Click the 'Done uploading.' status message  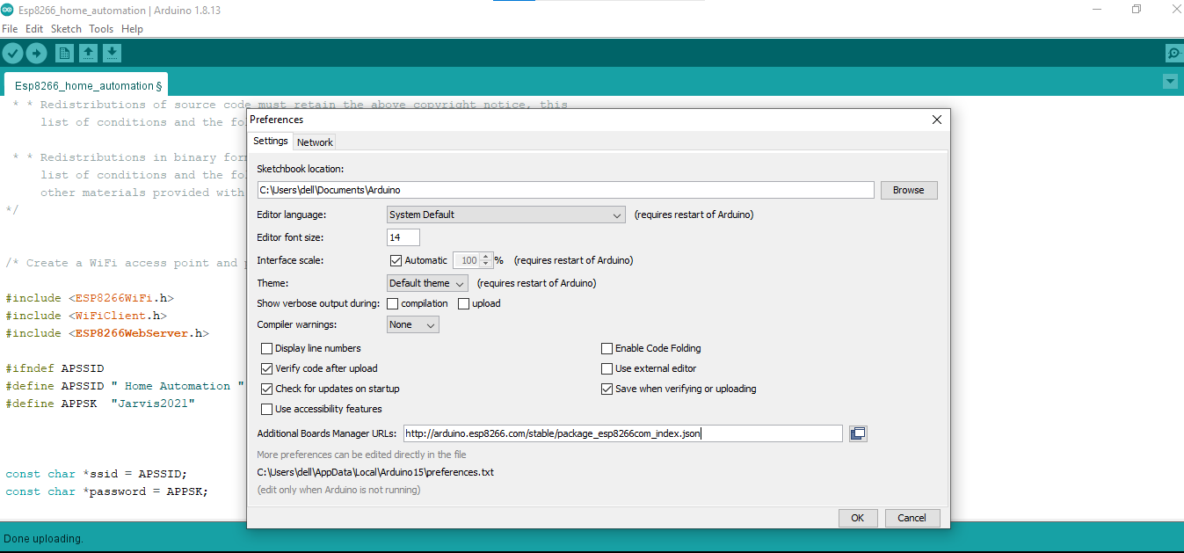pyautogui.click(x=43, y=538)
